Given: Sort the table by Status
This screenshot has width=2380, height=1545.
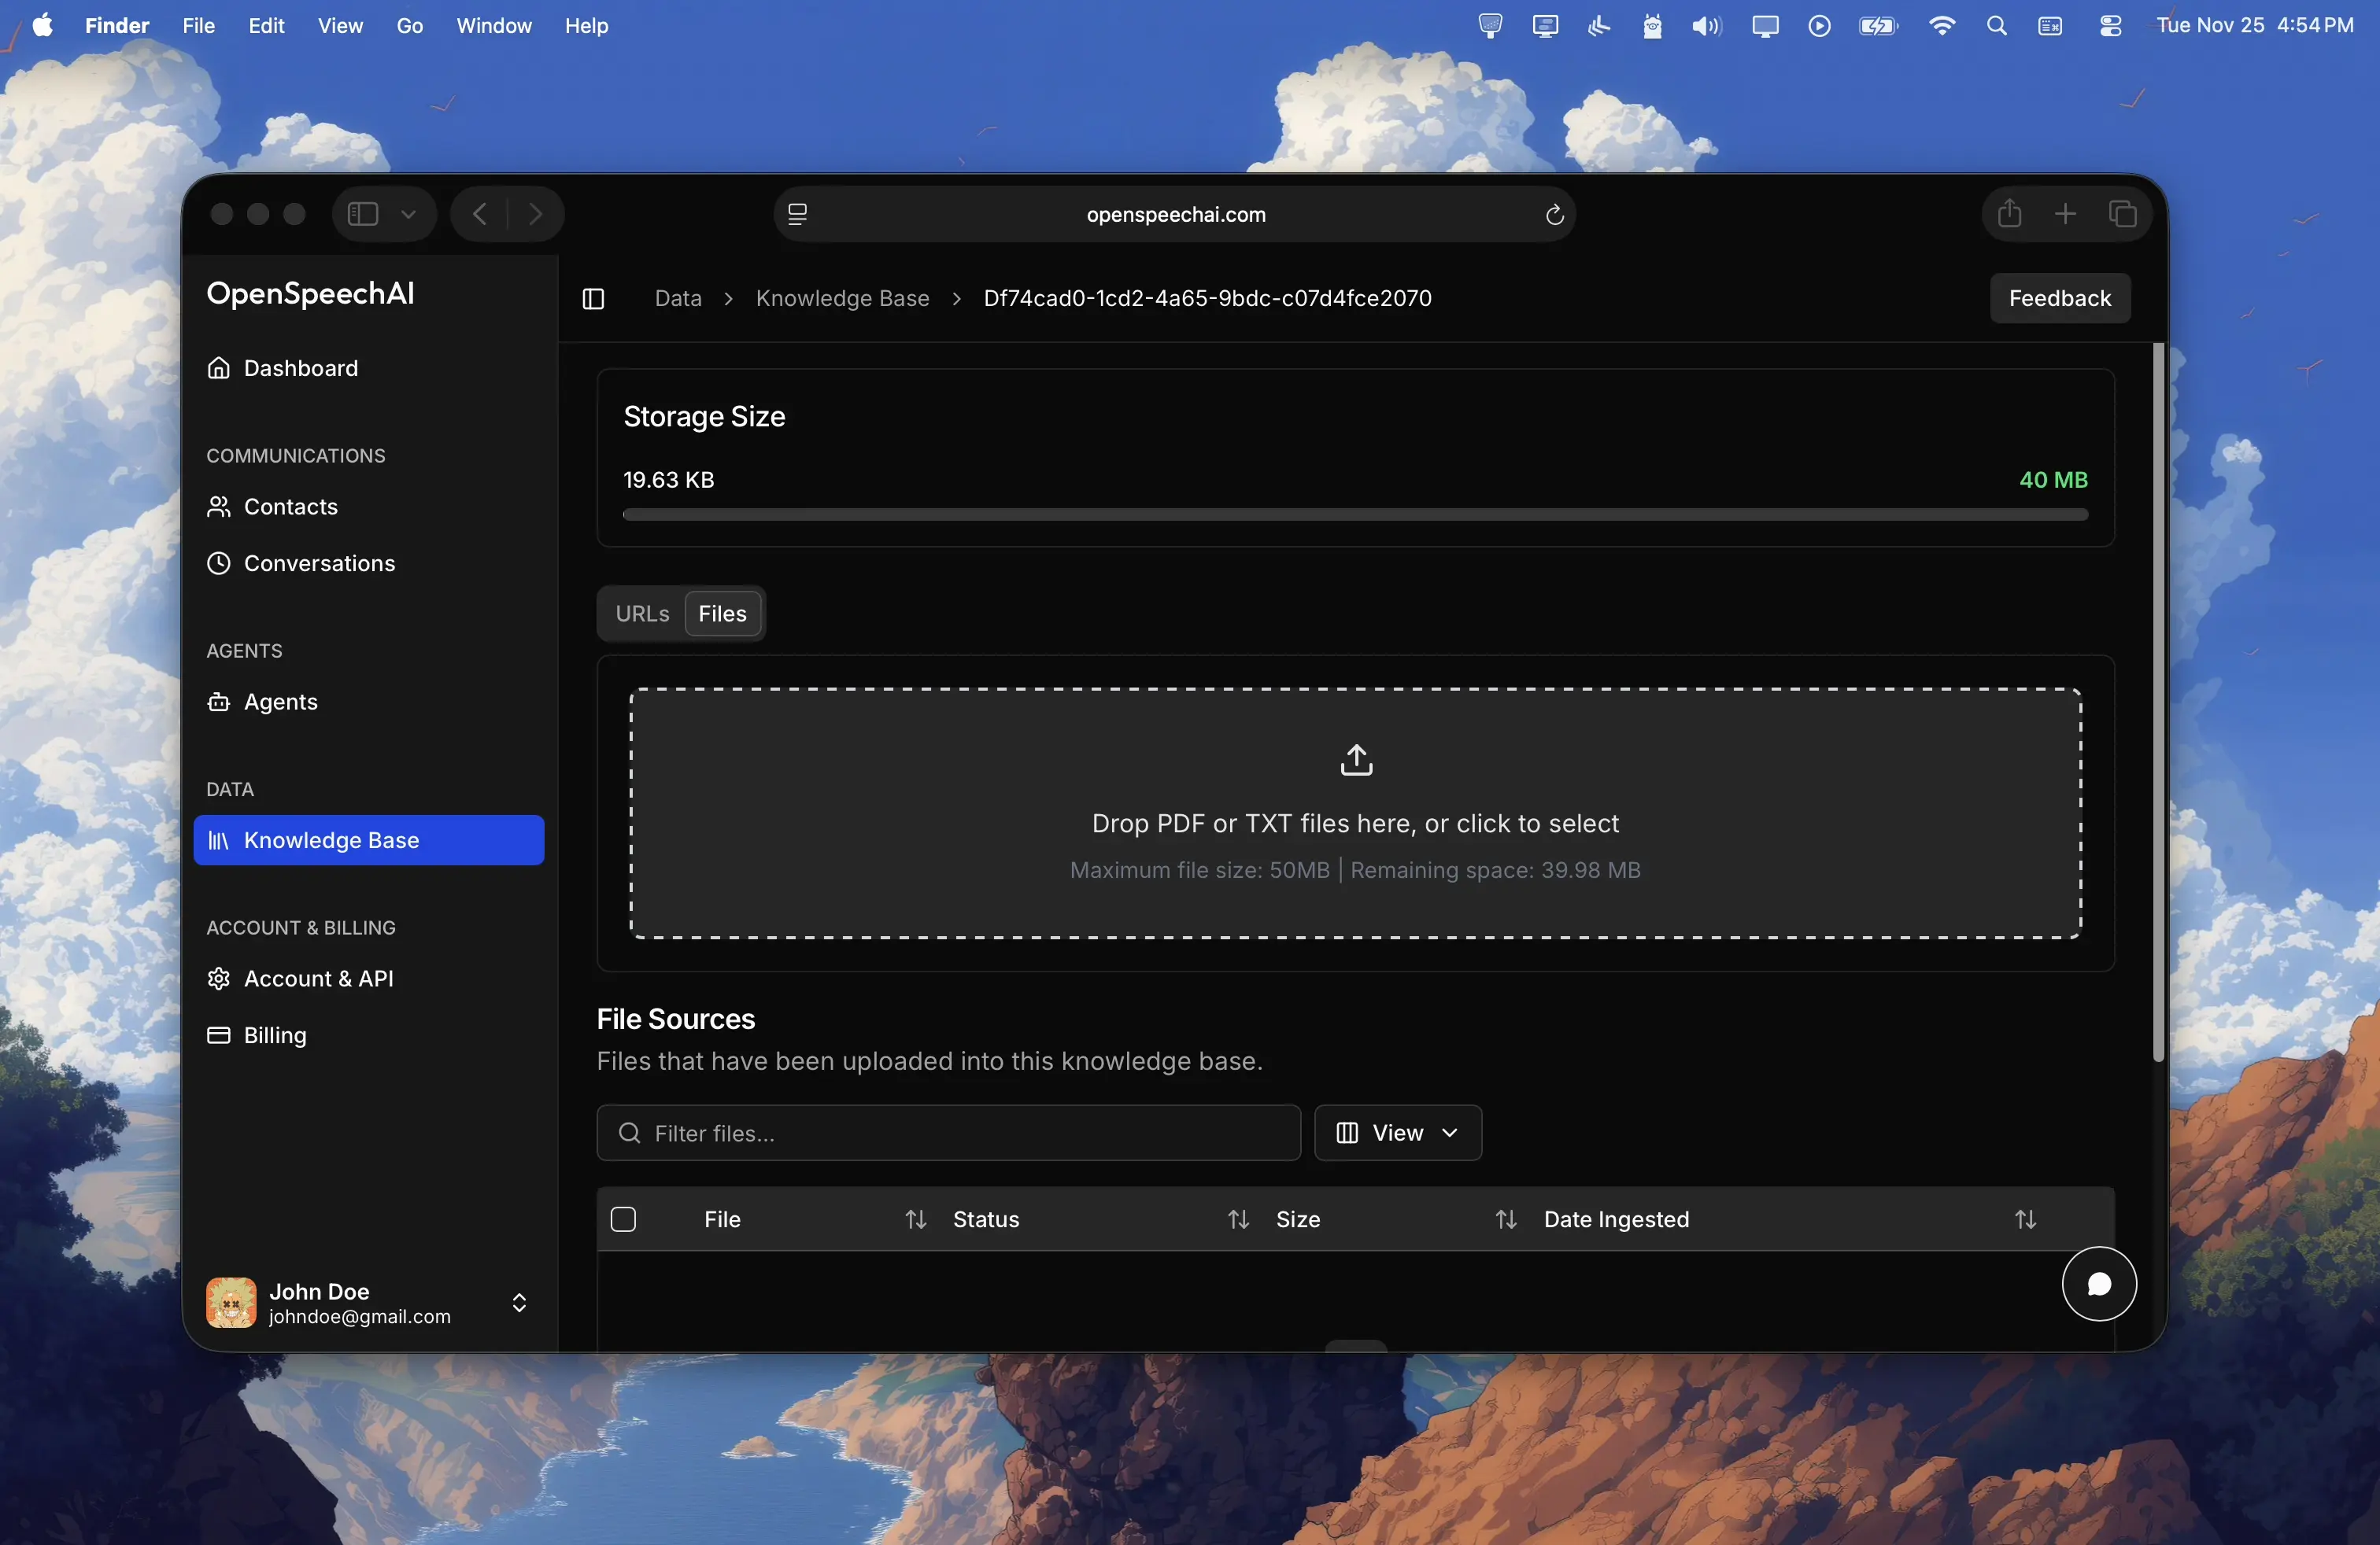Looking at the screenshot, I should [1238, 1219].
